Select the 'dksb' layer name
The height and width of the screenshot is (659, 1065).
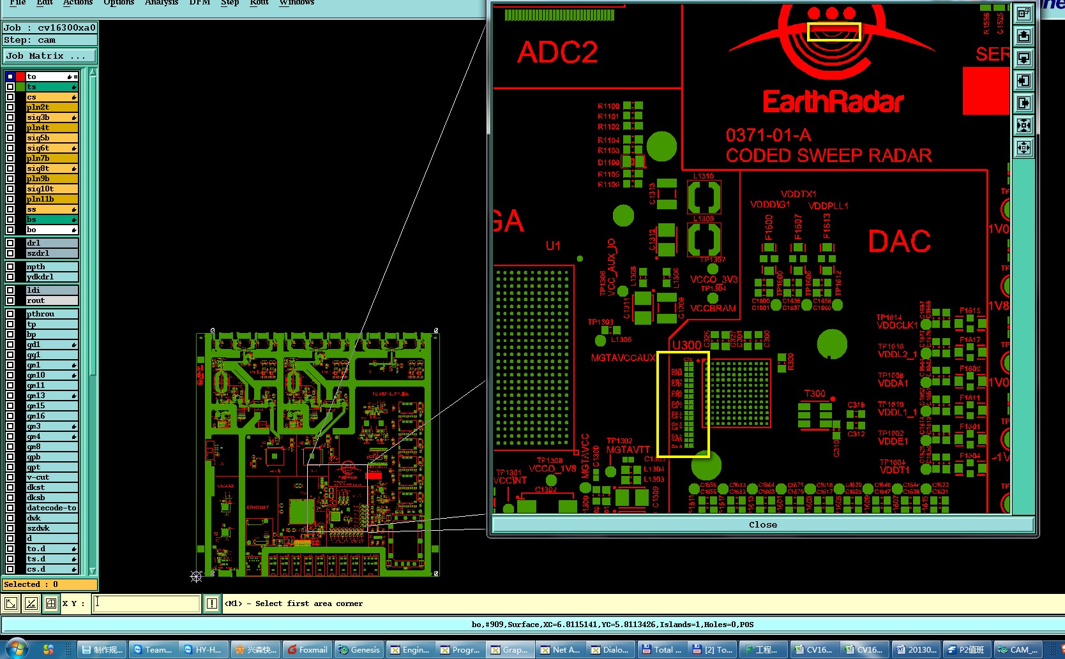pyautogui.click(x=52, y=498)
